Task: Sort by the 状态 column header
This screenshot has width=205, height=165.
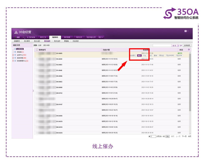Action: tap(181, 50)
